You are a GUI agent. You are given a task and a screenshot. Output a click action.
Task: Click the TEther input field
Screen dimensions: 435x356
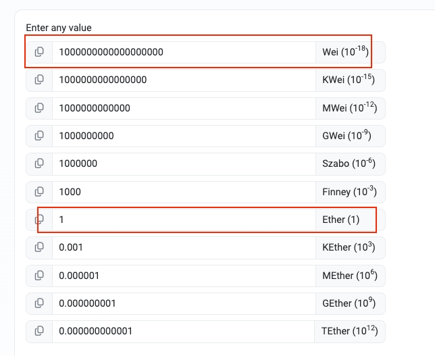184,331
